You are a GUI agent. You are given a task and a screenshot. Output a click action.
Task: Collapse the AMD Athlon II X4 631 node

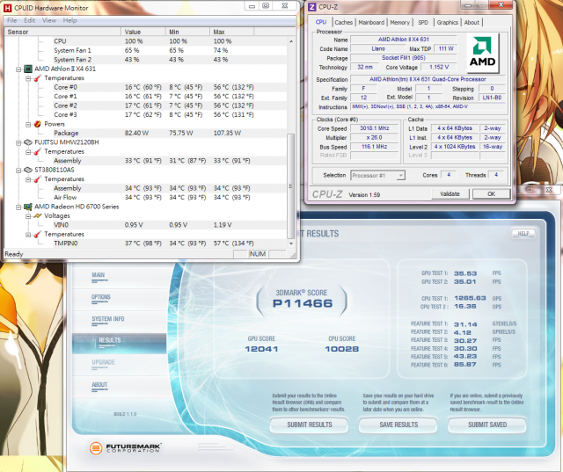18,69
